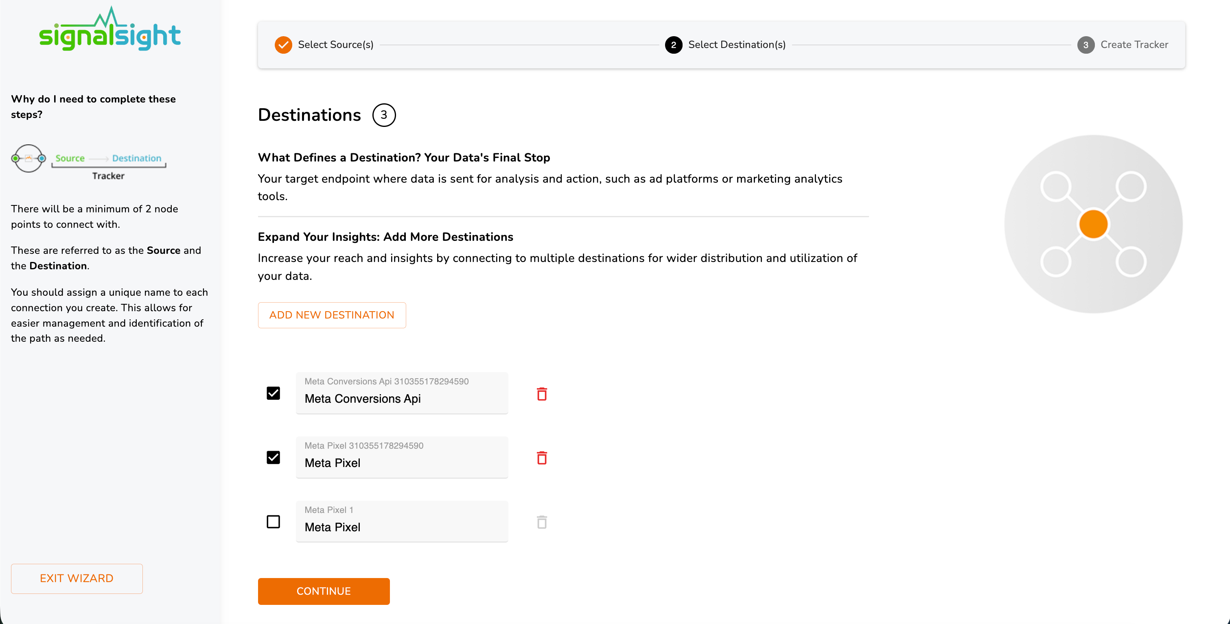Click the greyed trash icon for Meta Pixel 1

point(541,522)
